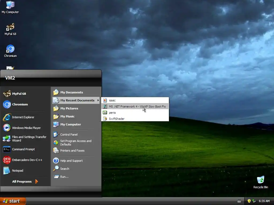Screen dimensions: 274x205
Task: Click All Programs label
Action: [22, 182]
